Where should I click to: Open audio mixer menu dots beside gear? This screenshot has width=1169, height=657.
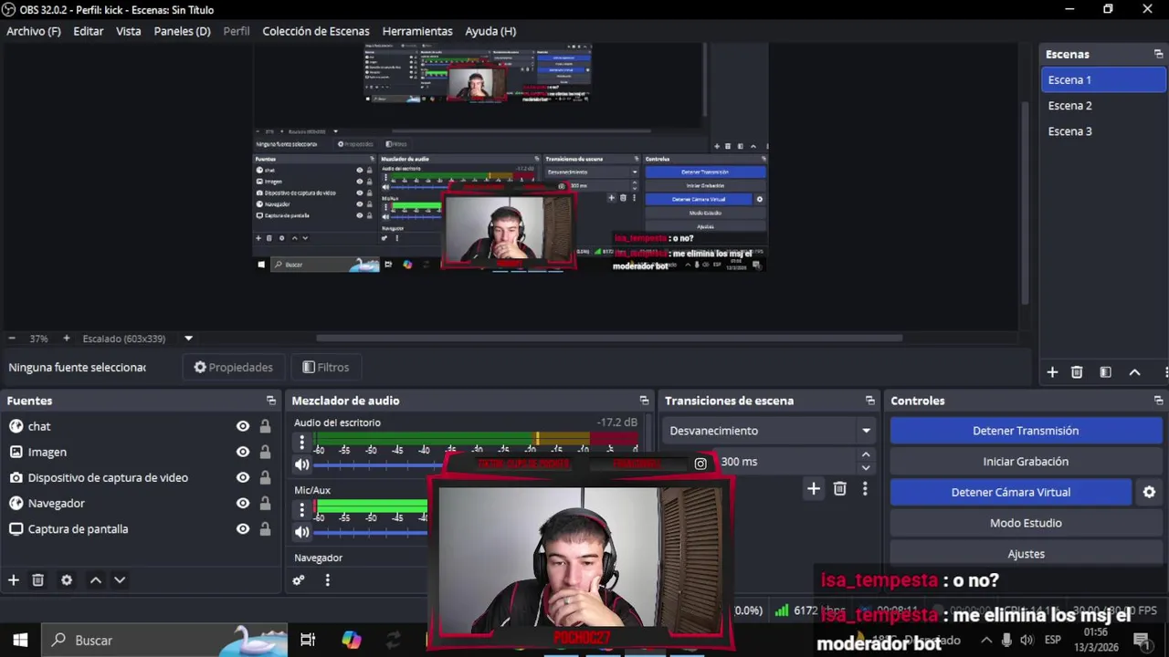[327, 579]
